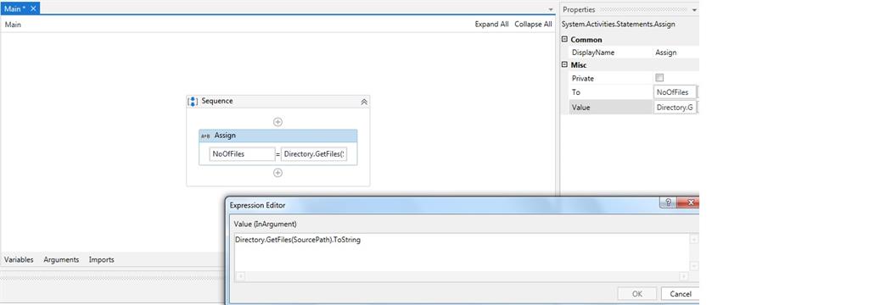This screenshot has width=869, height=305.
Task: Add activity via plus below Assign
Action: pos(278,173)
